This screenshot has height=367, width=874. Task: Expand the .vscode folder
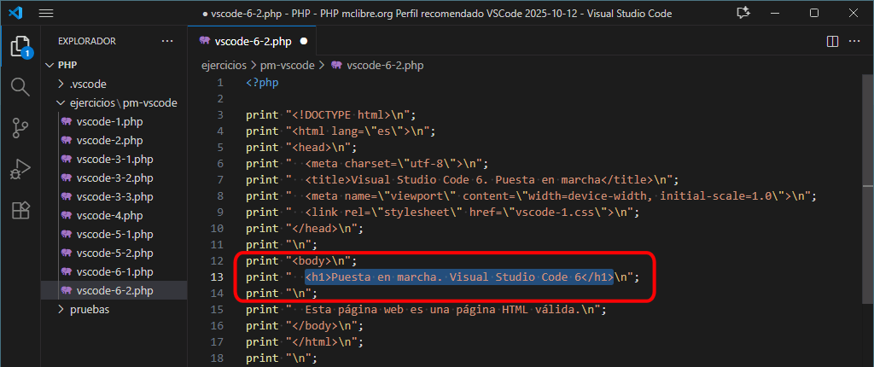point(87,84)
